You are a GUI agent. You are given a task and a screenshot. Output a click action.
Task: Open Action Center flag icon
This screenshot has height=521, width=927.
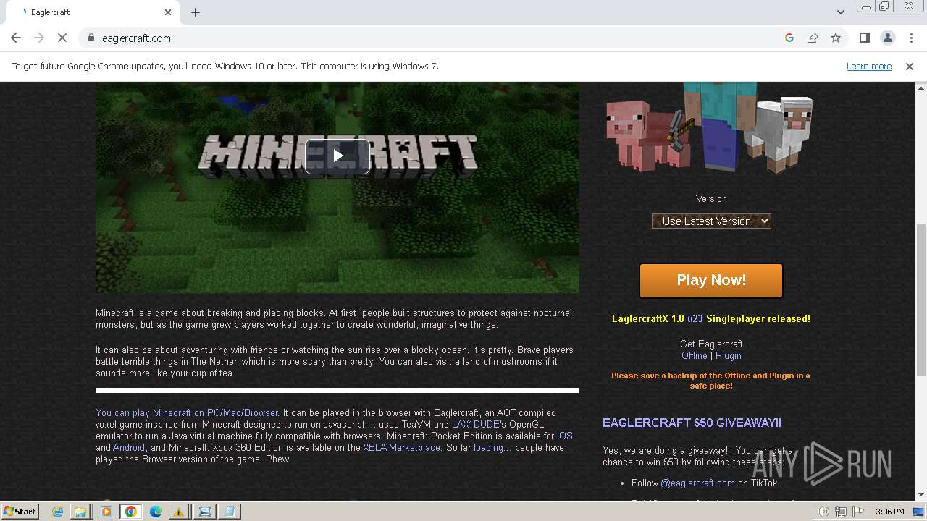point(858,512)
